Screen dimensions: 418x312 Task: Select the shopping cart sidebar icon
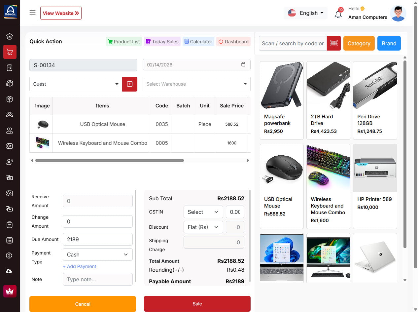coord(10,52)
